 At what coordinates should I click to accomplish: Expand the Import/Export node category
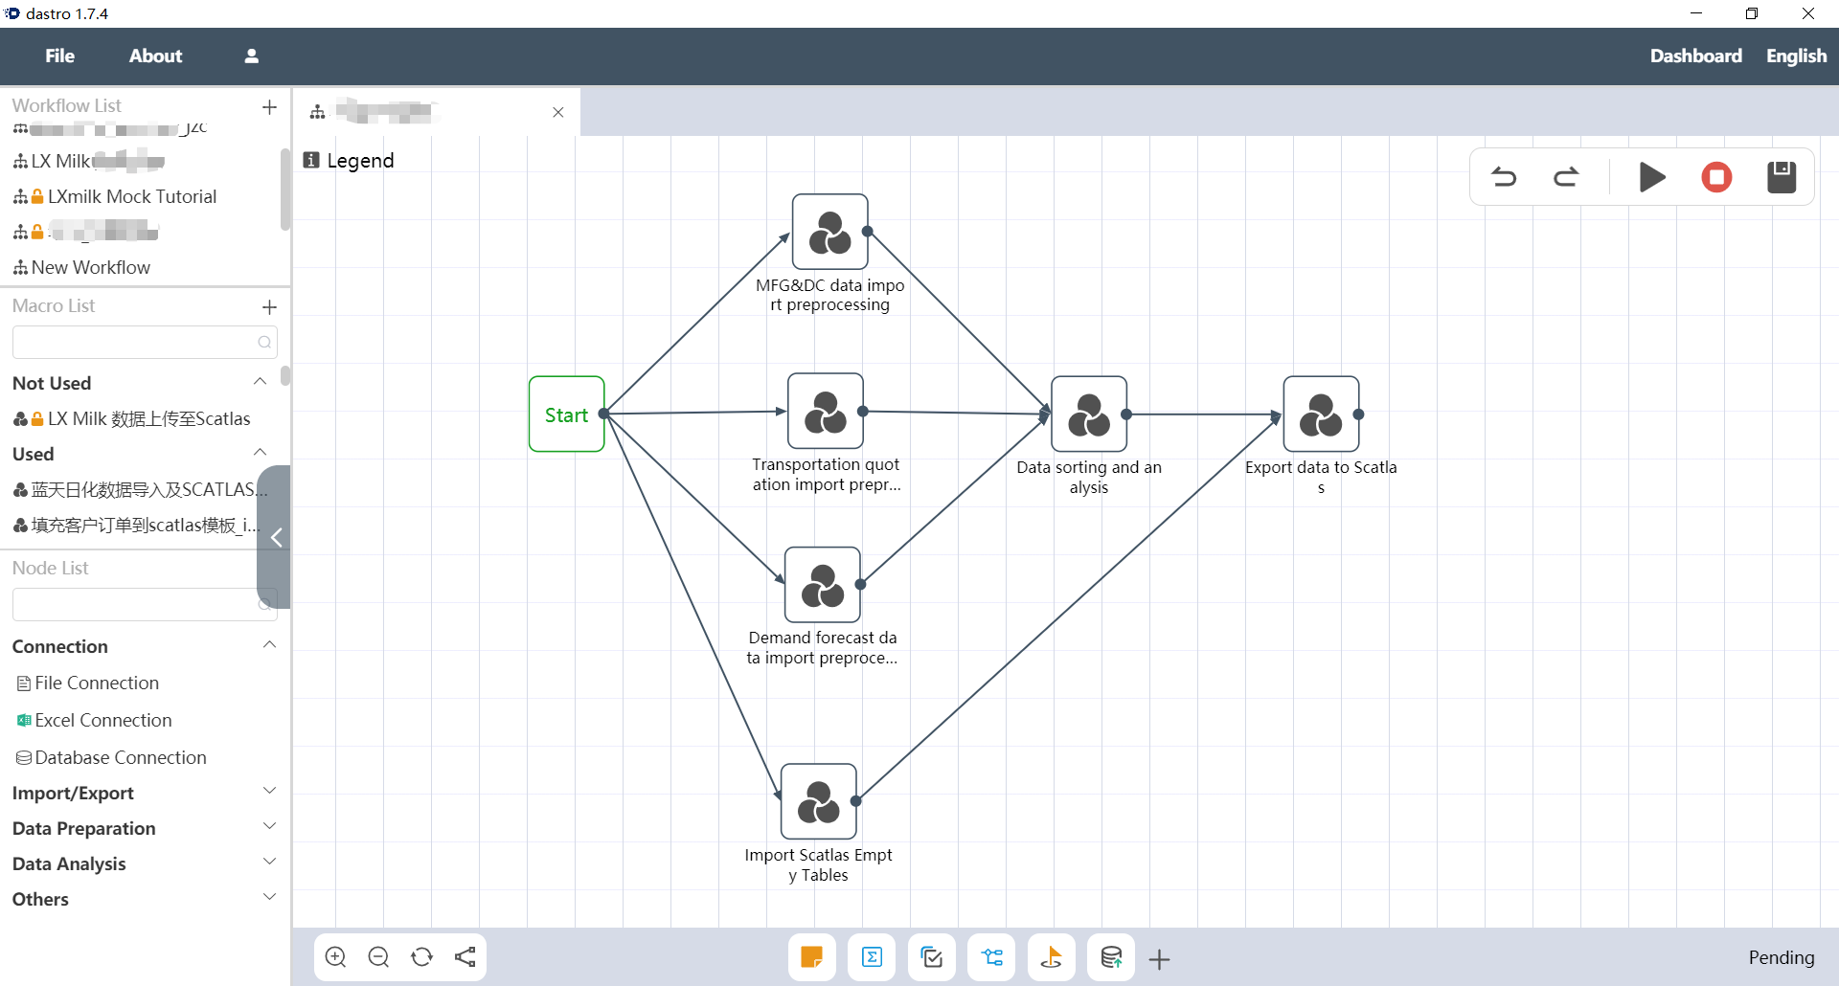click(x=269, y=792)
